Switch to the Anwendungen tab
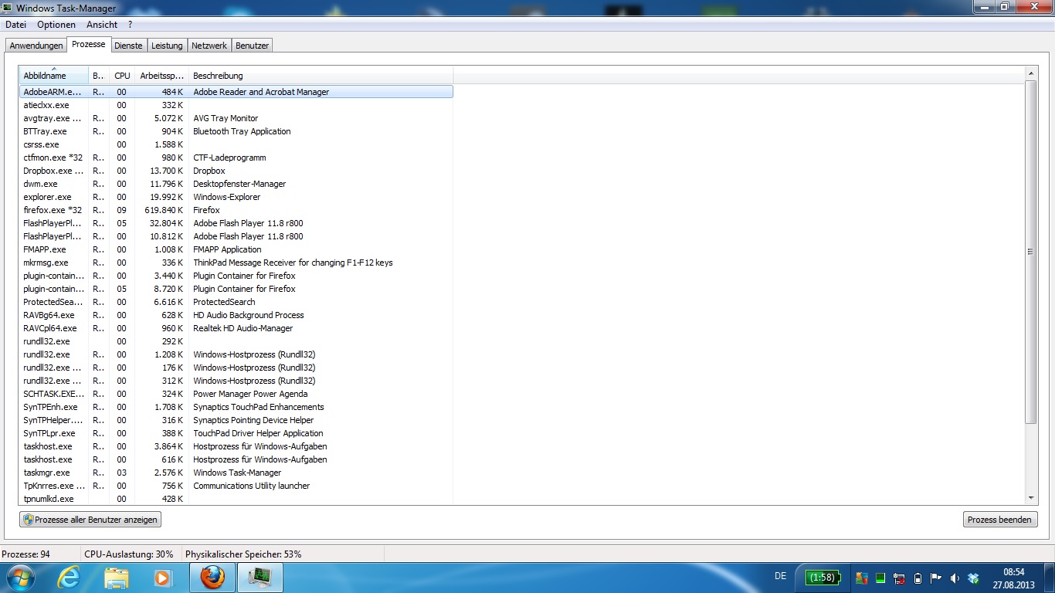 [36, 46]
